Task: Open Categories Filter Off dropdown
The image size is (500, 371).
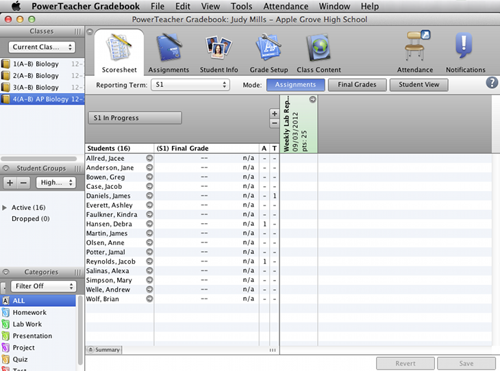Action: pos(44,286)
